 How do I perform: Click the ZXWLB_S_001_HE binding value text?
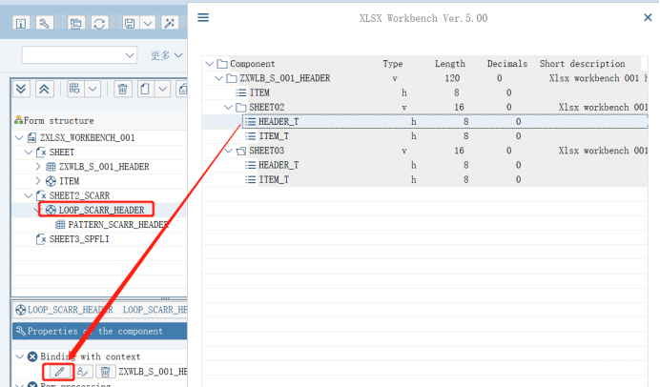[x=153, y=372]
